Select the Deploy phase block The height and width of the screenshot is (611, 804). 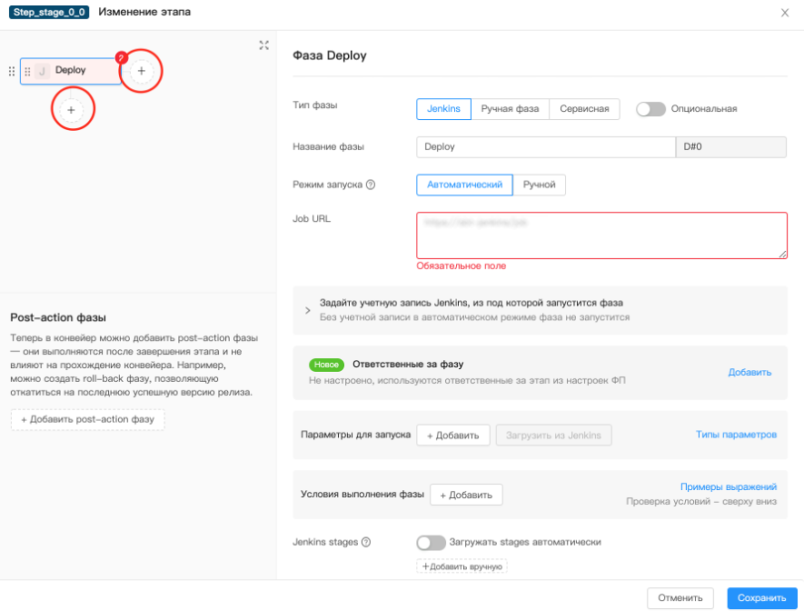click(x=71, y=71)
